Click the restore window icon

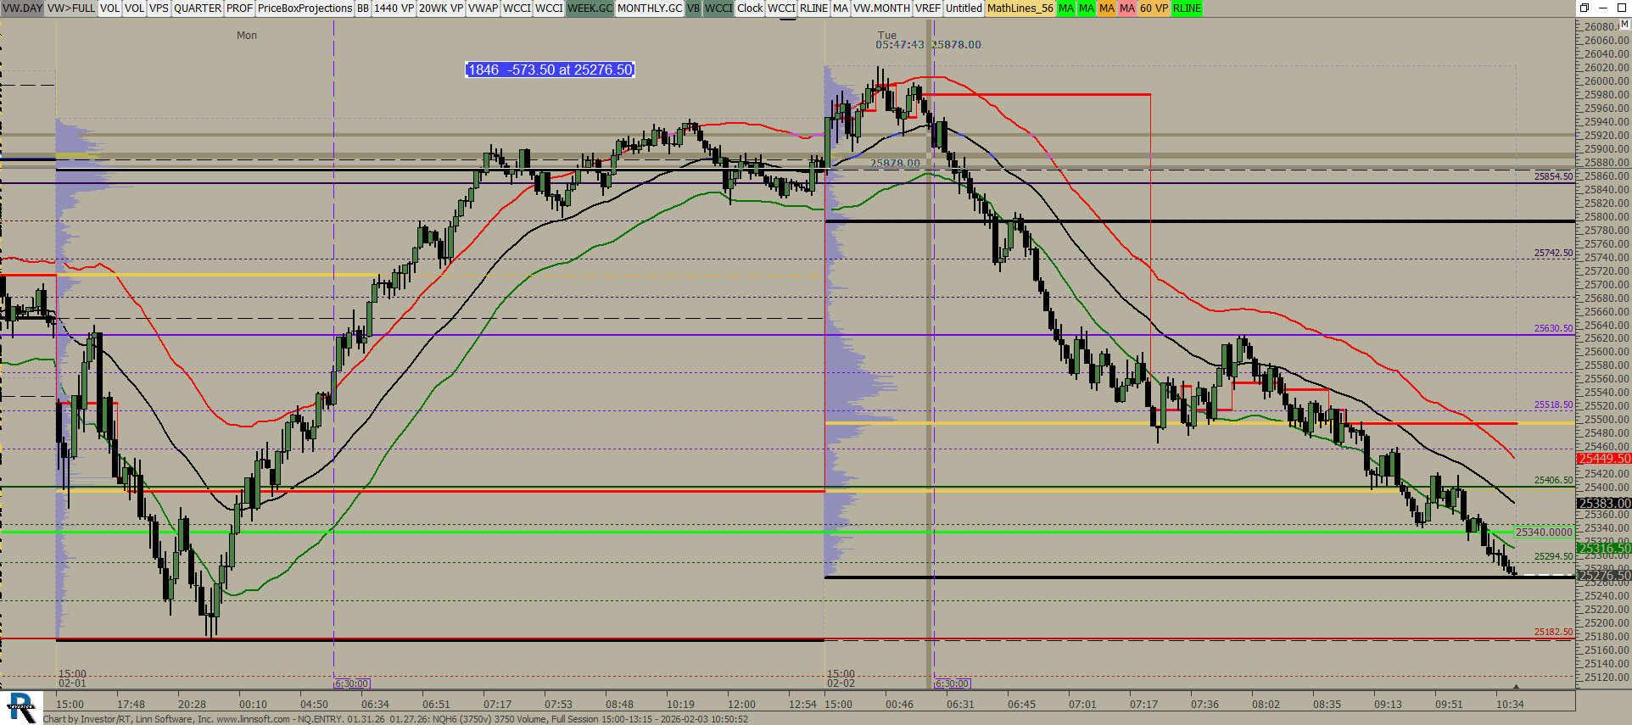[1583, 8]
